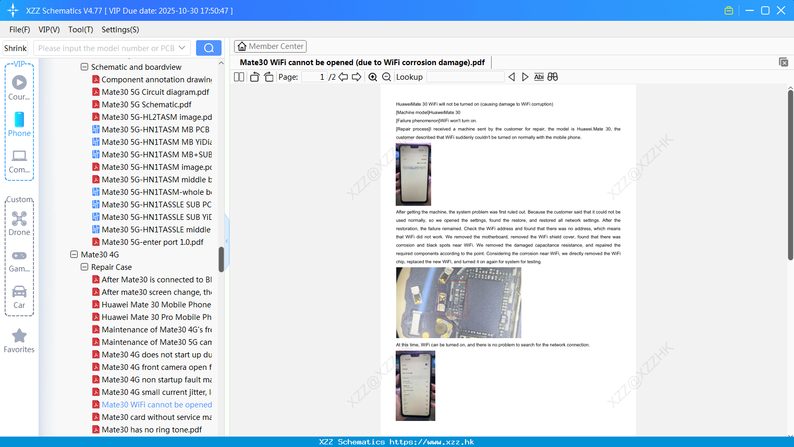Open Mate30 5G-HN1TASM MB+SUB file
794x447 pixels.
[152, 155]
